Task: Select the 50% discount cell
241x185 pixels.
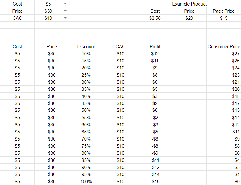Action: [x=86, y=110]
